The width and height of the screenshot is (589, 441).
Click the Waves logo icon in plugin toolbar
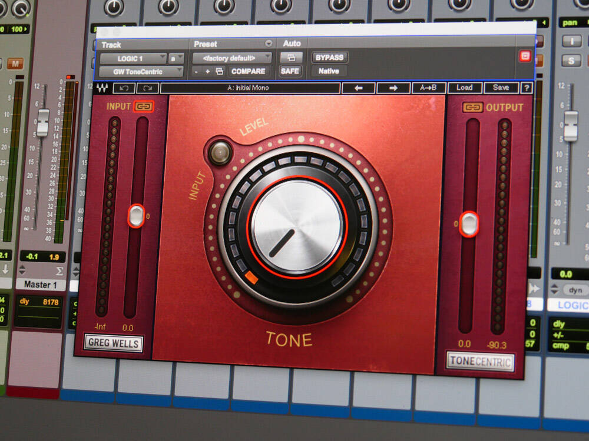[102, 88]
